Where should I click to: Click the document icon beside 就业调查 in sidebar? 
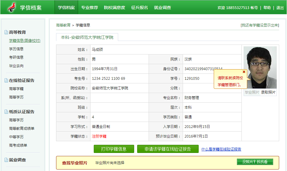coord(6,160)
